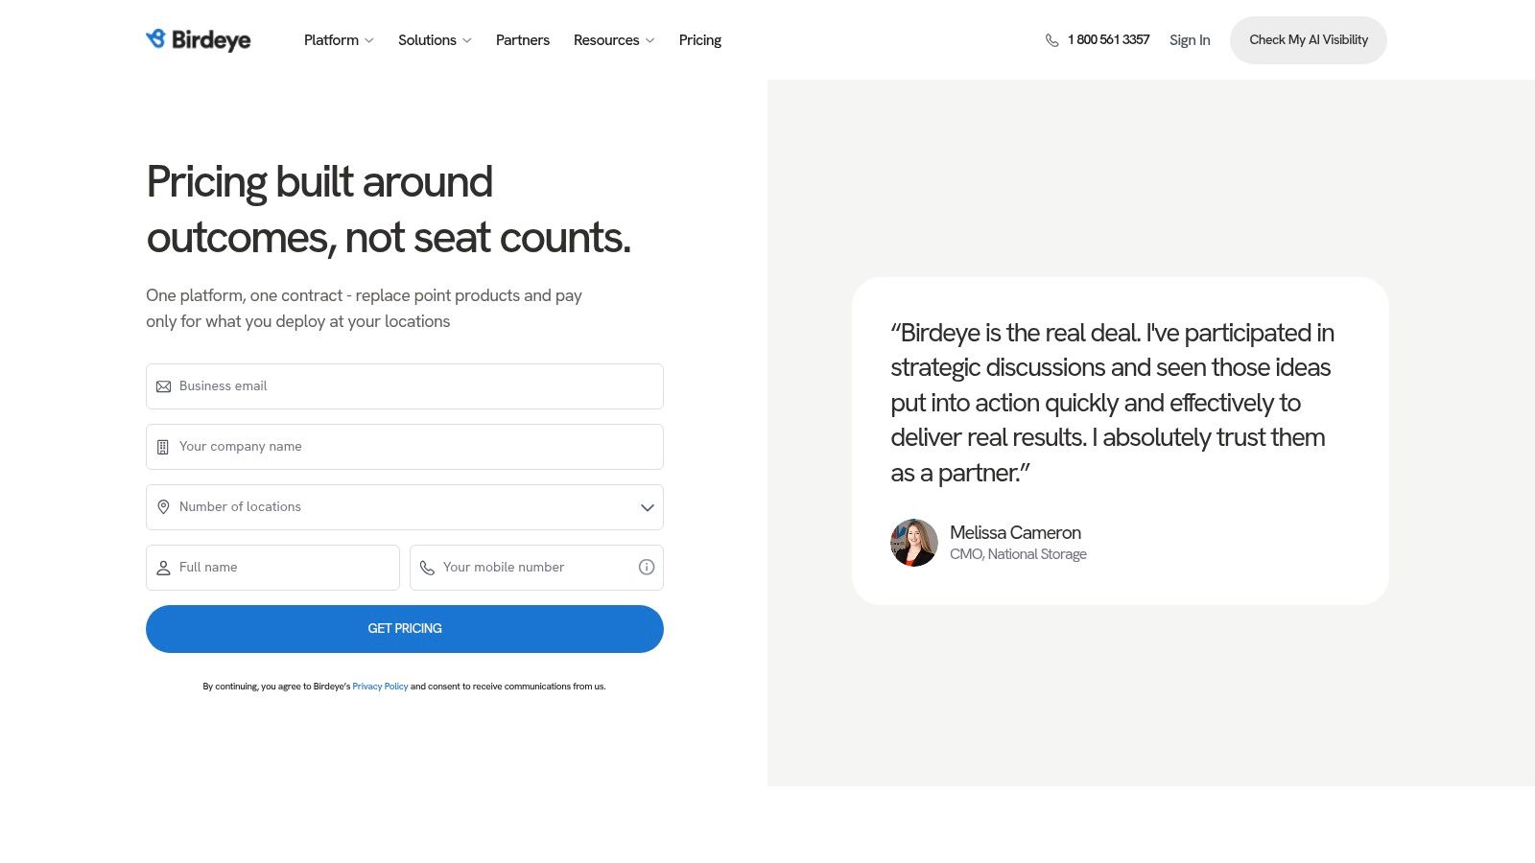Screen dimensions: 1535x863
Task: Click the phone icon in mobile number field
Action: point(427,568)
